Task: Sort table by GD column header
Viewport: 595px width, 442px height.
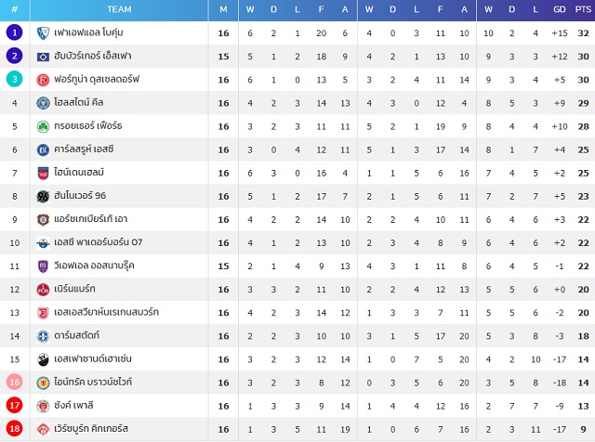Action: pos(560,9)
